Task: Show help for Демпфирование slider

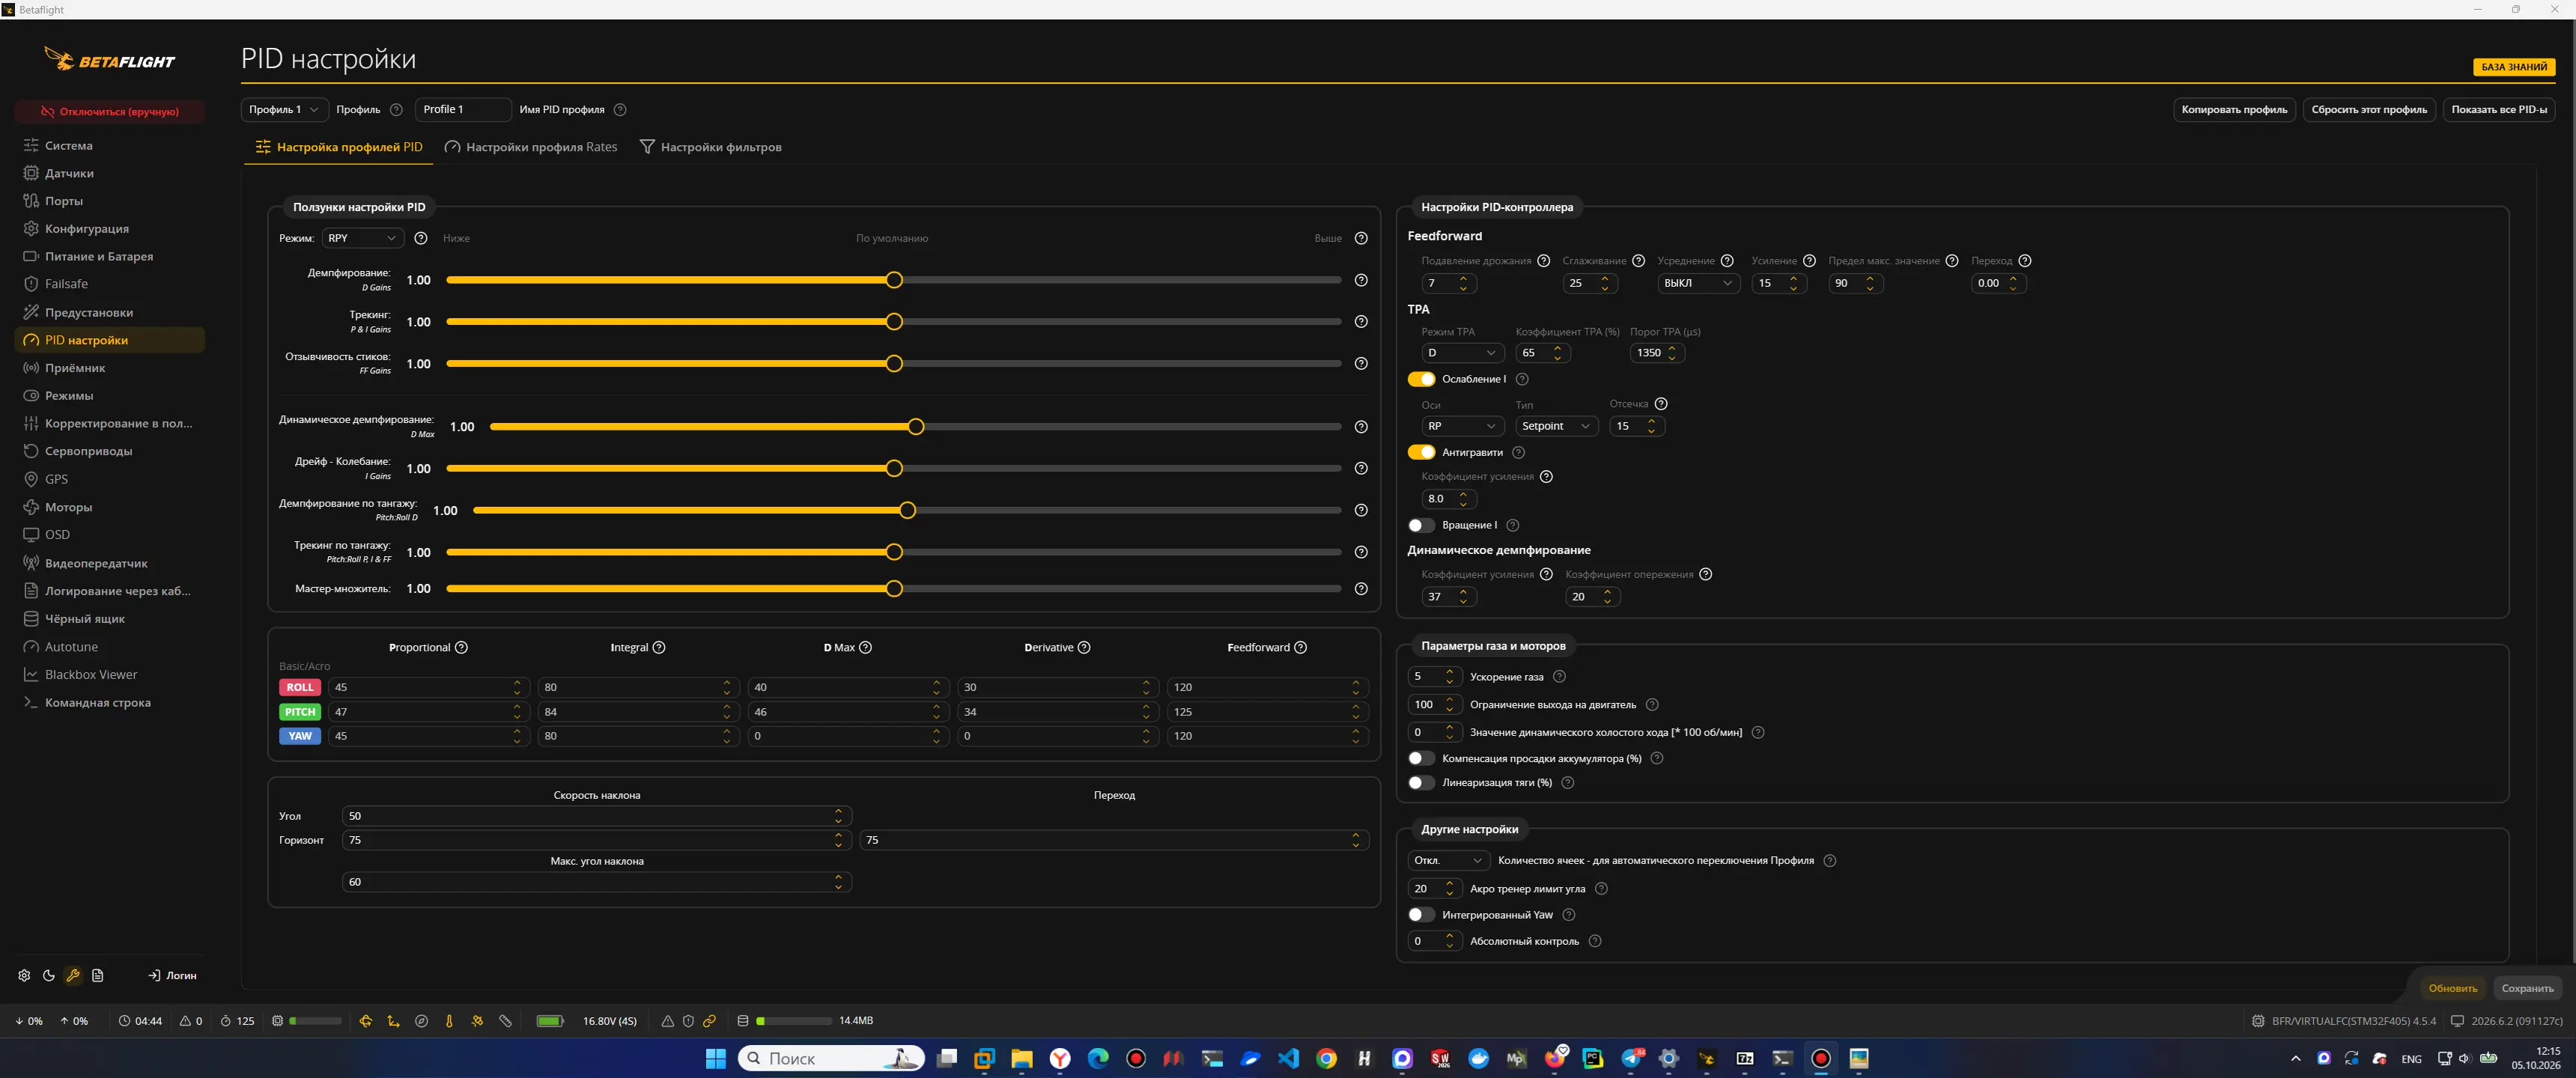Action: coord(1361,280)
